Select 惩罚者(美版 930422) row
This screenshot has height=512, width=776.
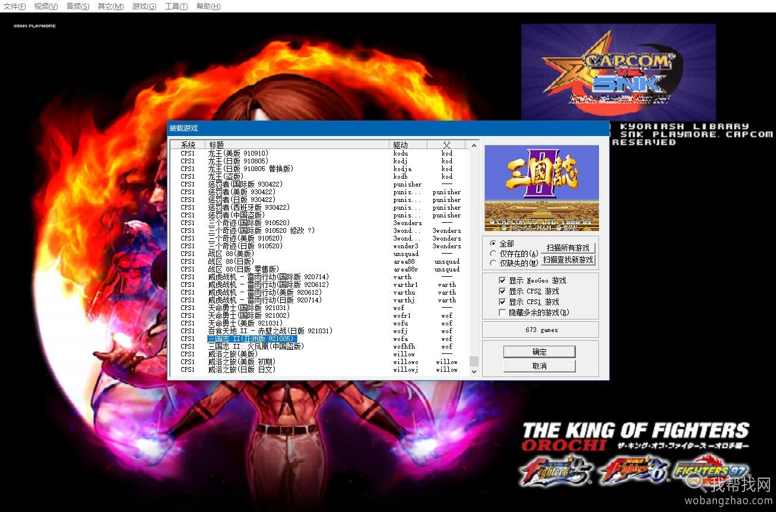click(x=319, y=192)
